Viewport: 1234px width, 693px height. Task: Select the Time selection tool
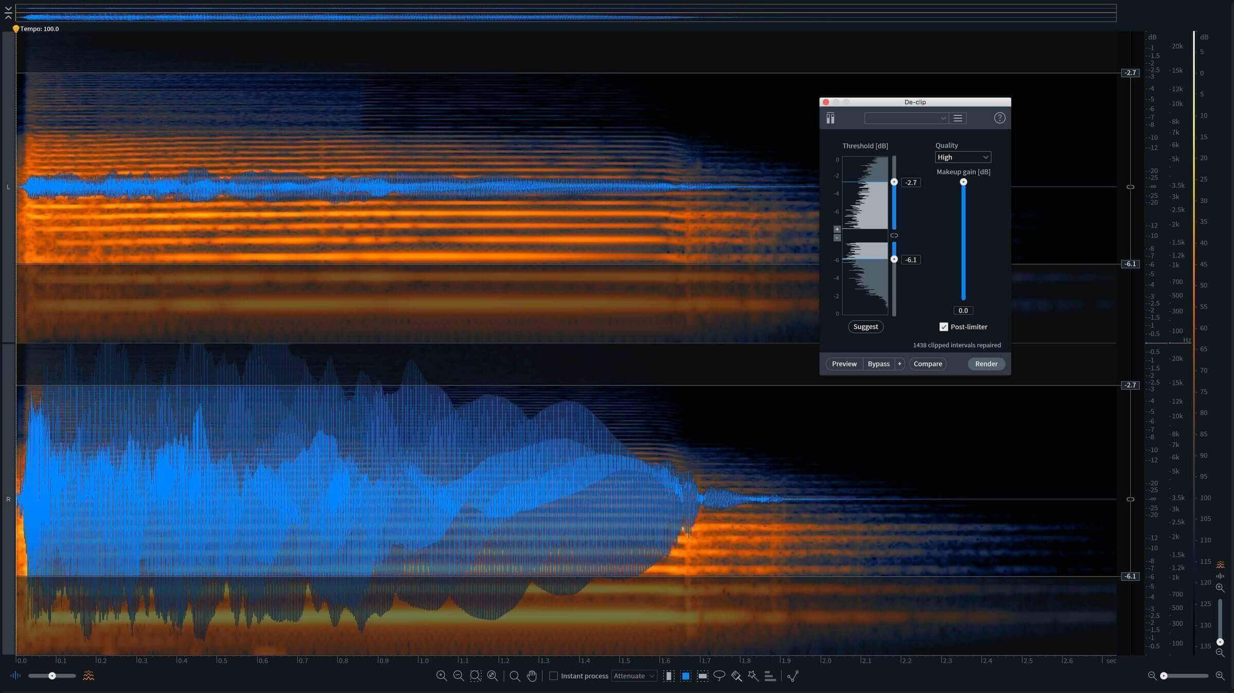point(668,676)
